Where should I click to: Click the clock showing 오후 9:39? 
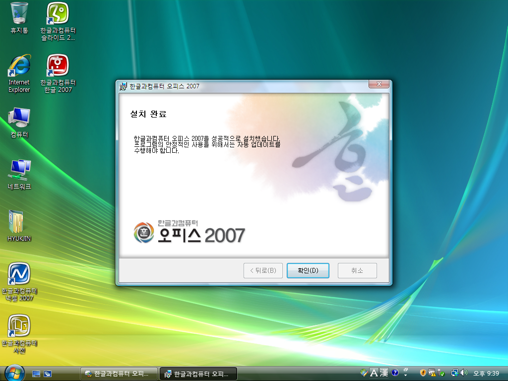coord(486,374)
